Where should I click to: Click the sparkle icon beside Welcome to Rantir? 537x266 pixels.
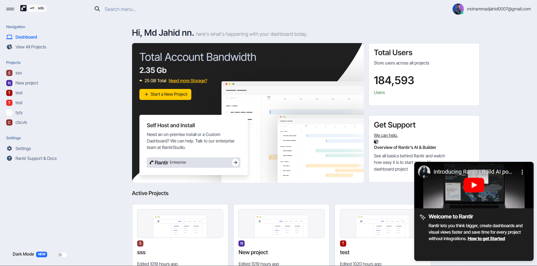pyautogui.click(x=422, y=217)
